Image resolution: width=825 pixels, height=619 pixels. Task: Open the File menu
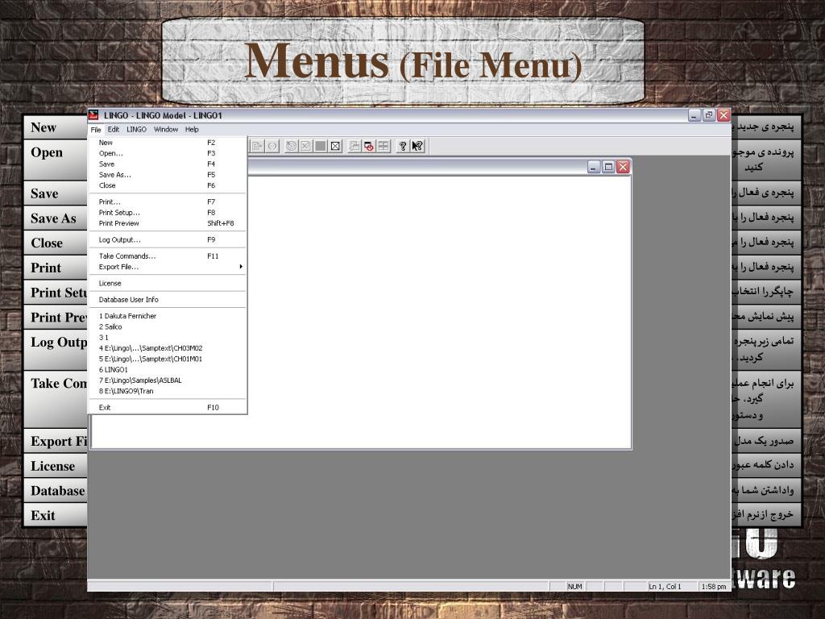click(96, 130)
